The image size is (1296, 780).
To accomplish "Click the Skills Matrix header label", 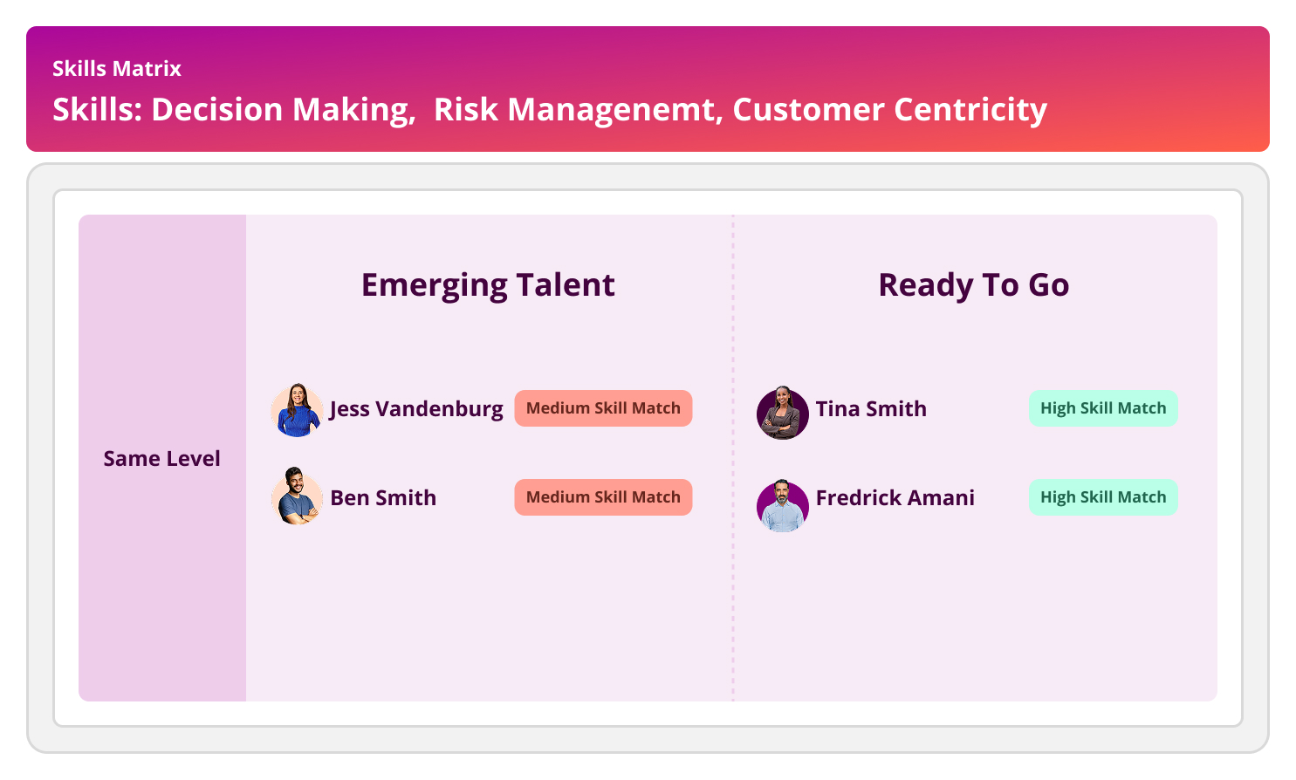I will (117, 69).
